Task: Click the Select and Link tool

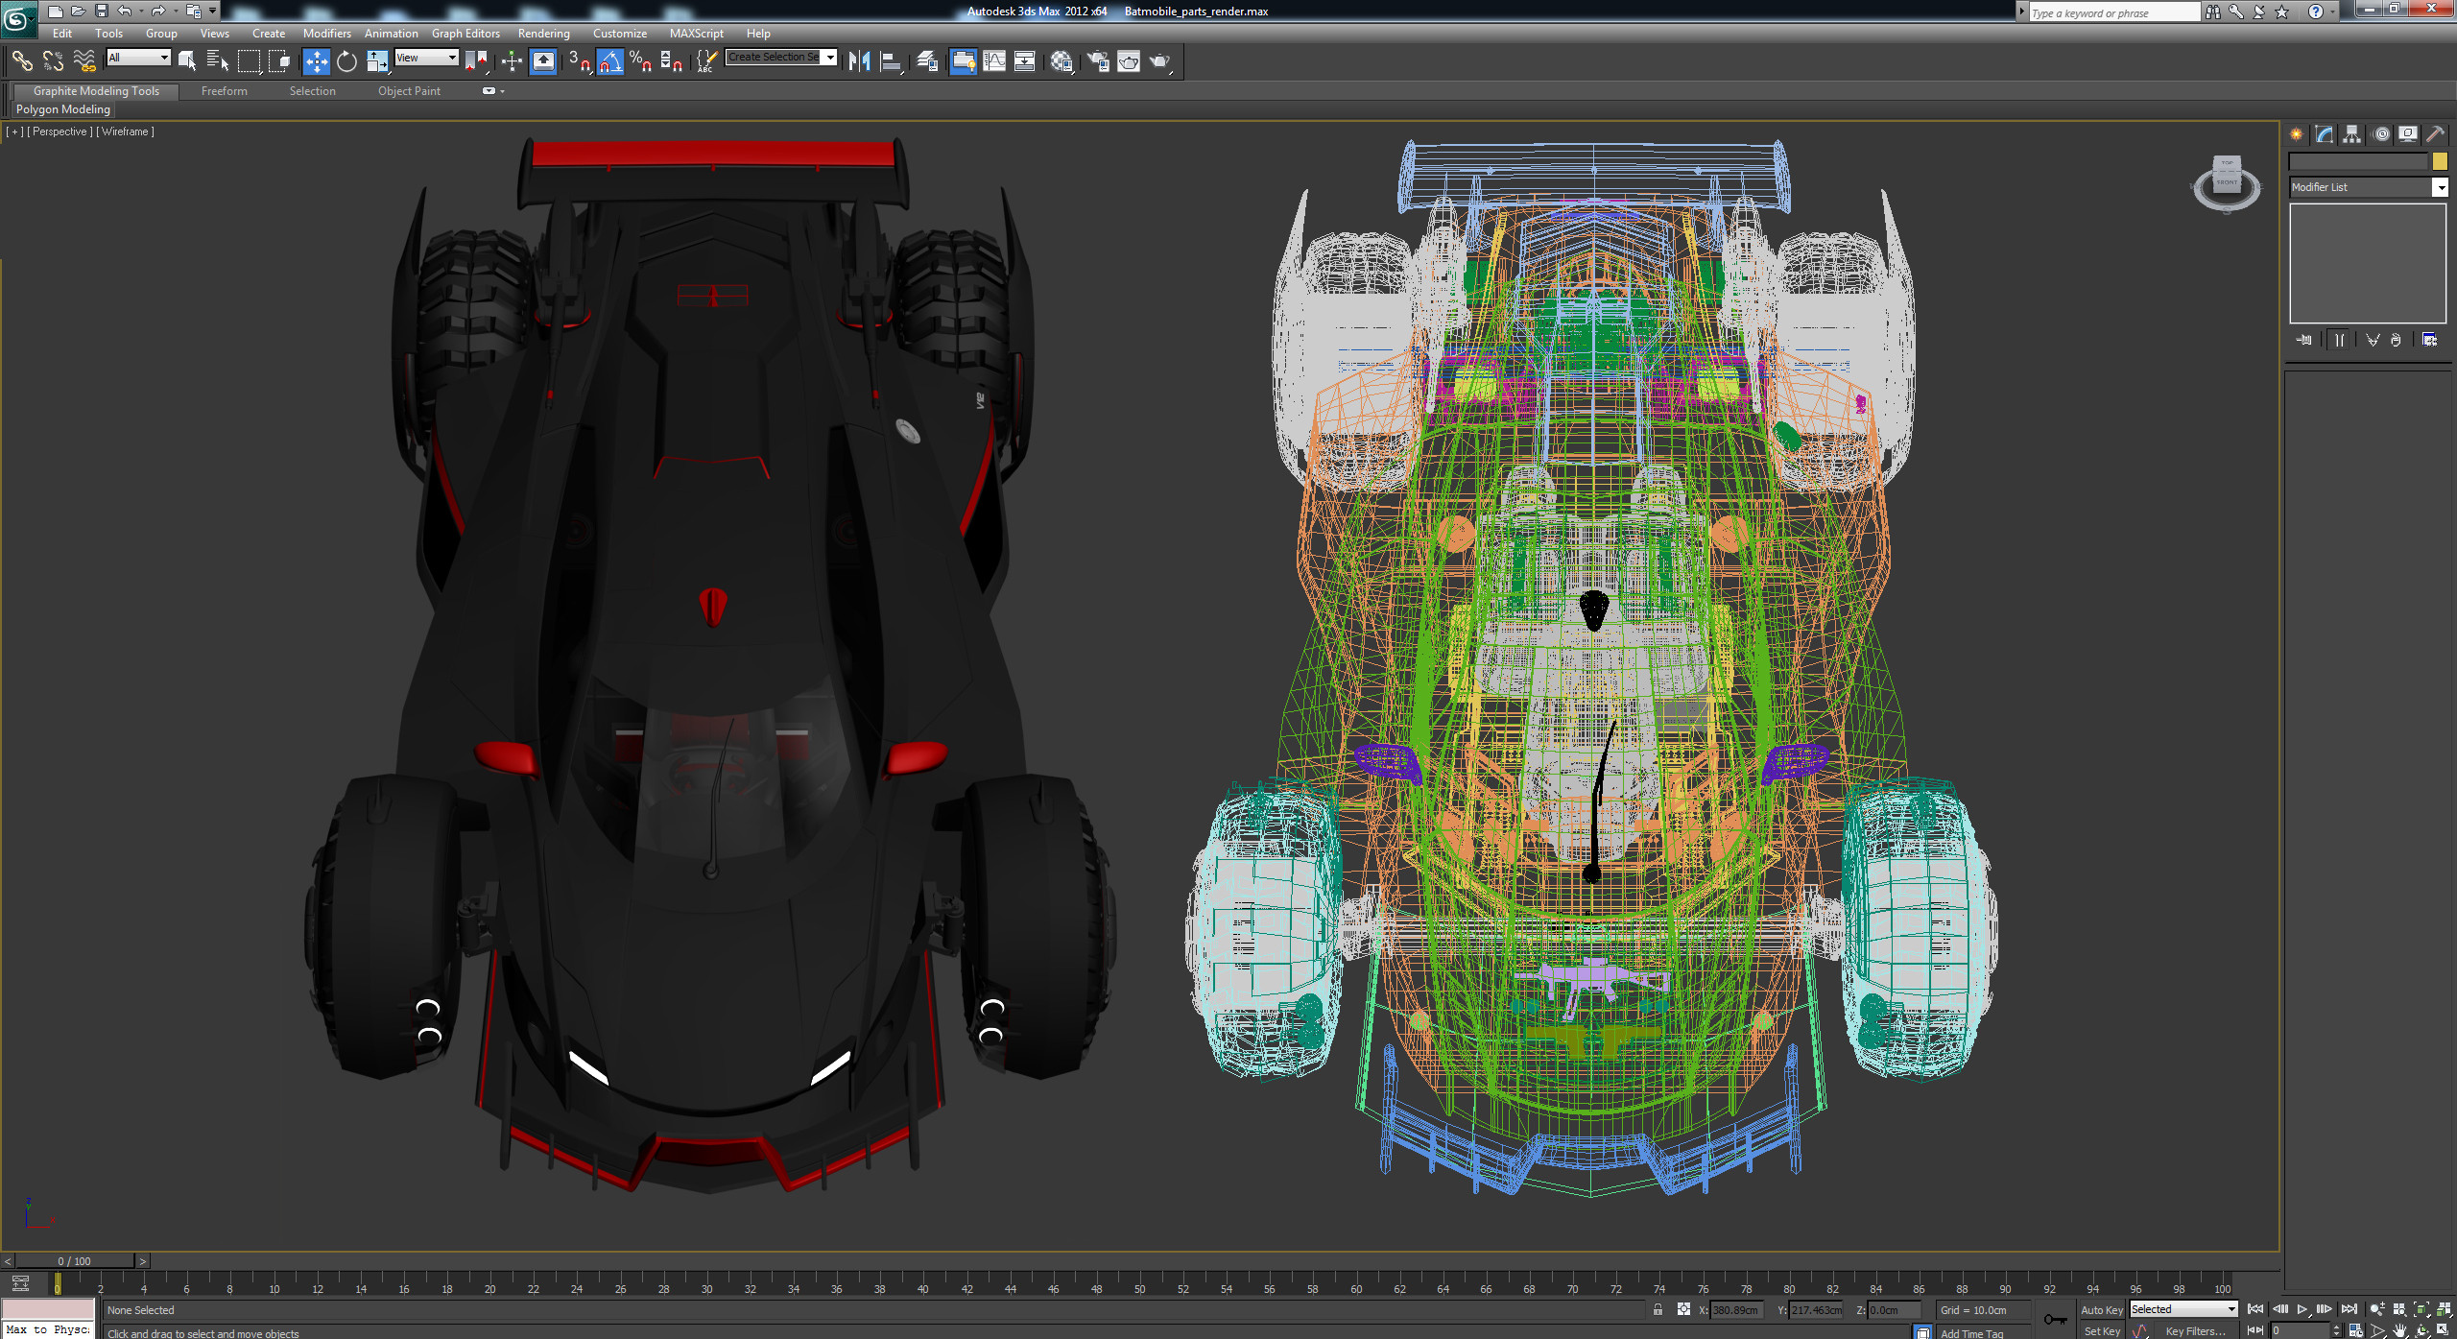Action: tap(22, 61)
